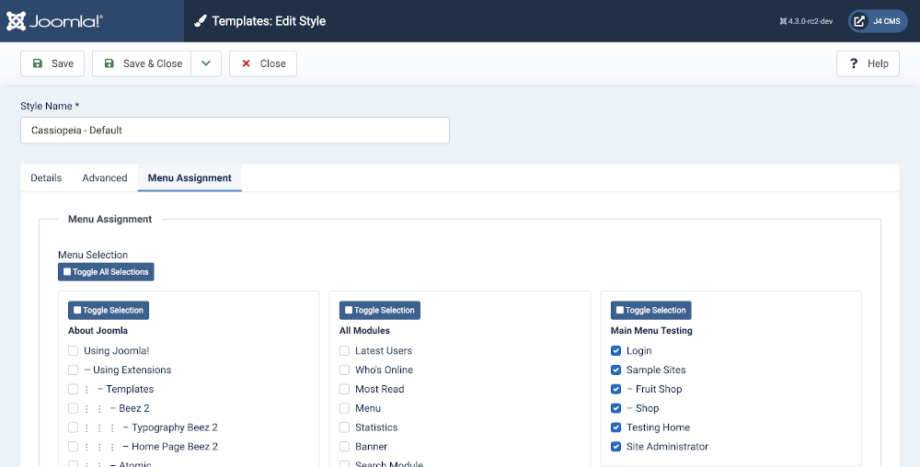Viewport: 920px width, 467px height.
Task: Uncheck the Testing Home checkbox
Action: coord(616,427)
